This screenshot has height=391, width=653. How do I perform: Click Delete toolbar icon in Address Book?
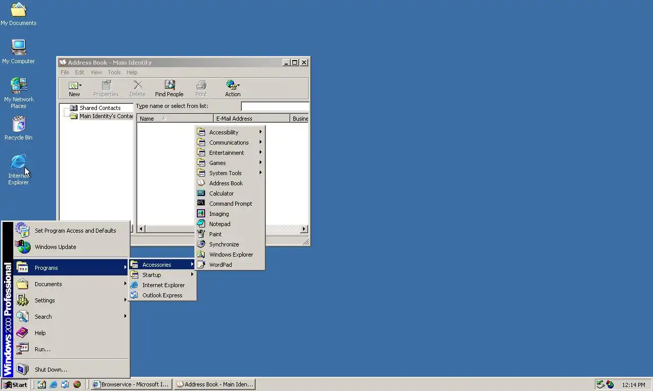click(x=137, y=89)
